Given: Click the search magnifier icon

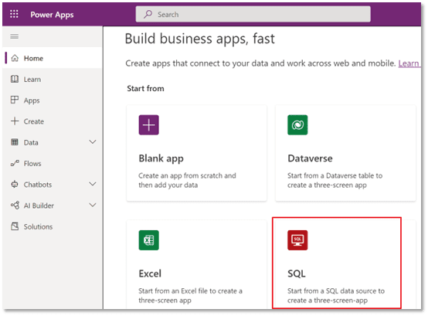Looking at the screenshot, I should point(148,14).
